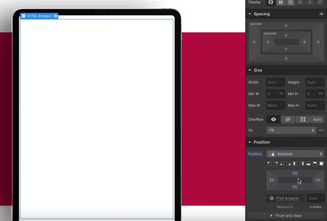Open HTML Embed settings gear
The height and width of the screenshot is (221, 327).
55,16
